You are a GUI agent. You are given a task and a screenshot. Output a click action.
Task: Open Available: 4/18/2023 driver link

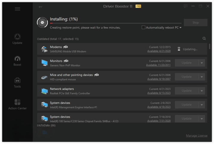point(159,107)
